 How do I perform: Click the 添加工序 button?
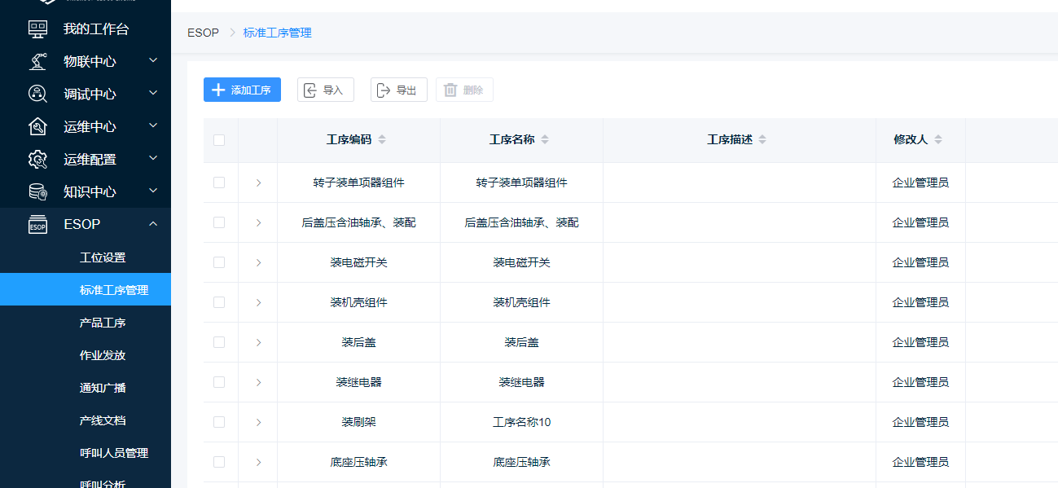point(242,90)
